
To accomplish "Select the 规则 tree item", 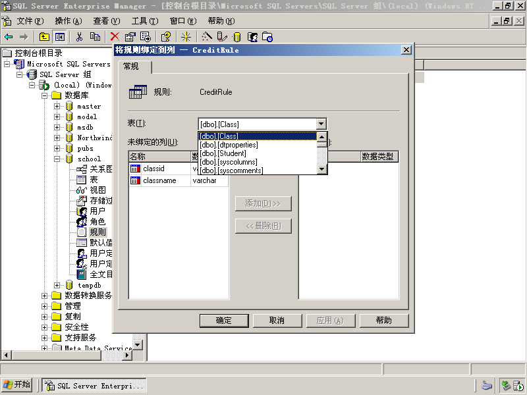I will [x=97, y=232].
